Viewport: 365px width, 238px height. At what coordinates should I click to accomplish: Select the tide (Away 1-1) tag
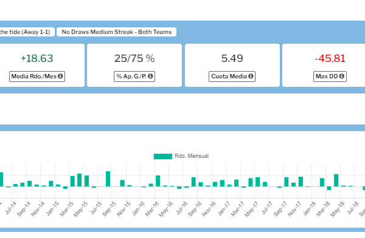[x=26, y=32]
